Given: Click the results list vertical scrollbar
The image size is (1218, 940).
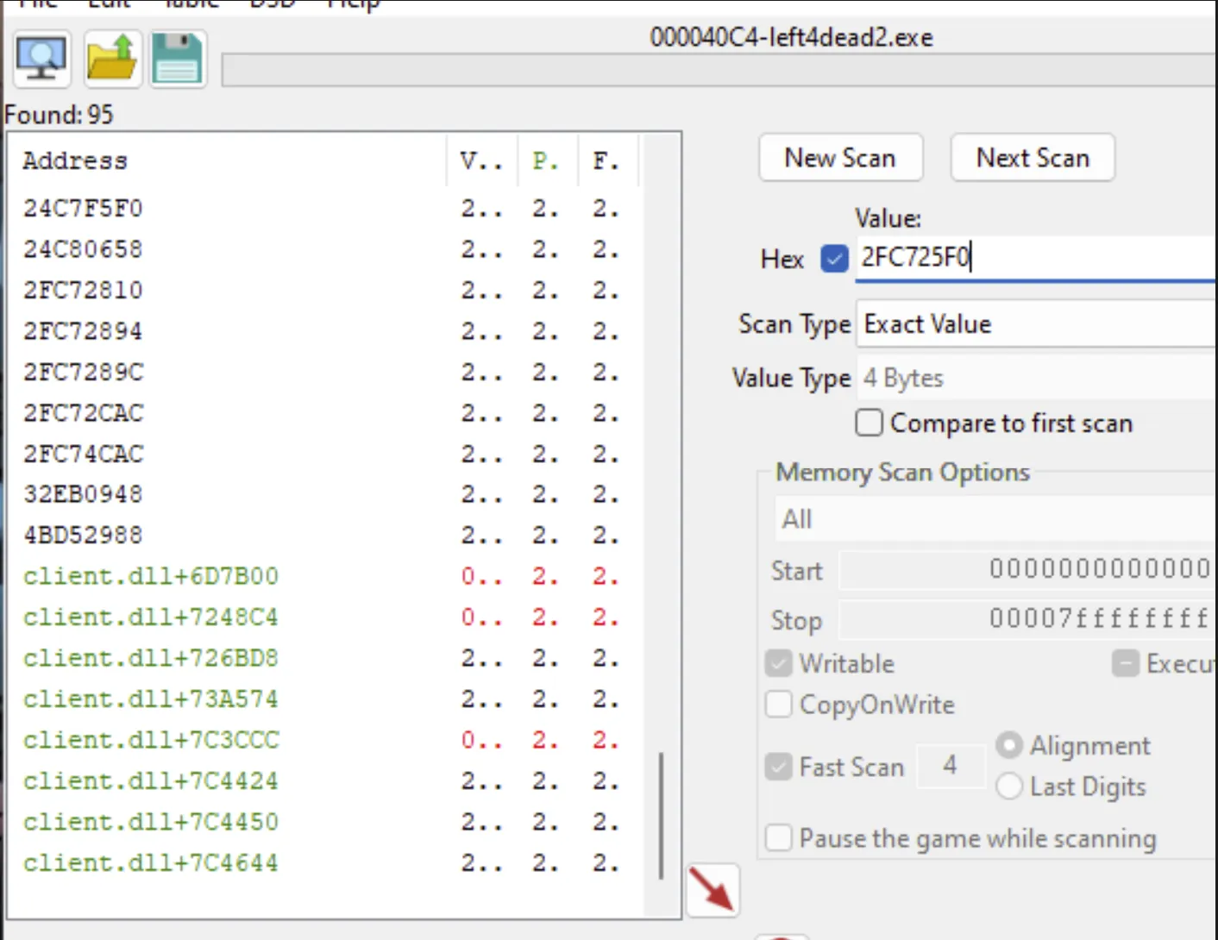Looking at the screenshot, I should (x=661, y=814).
